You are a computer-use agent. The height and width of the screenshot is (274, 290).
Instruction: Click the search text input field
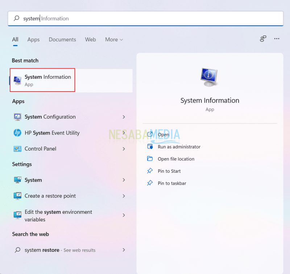(x=146, y=19)
